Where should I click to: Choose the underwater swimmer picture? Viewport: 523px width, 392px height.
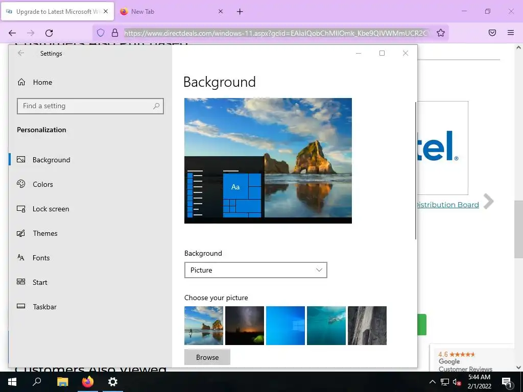point(326,325)
